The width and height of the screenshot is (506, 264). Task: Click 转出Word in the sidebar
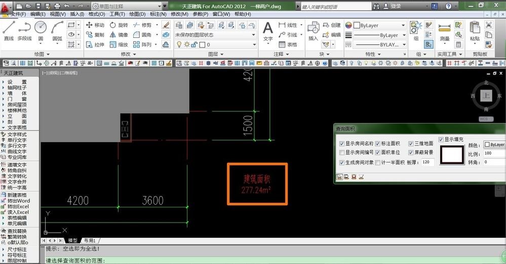[18, 200]
